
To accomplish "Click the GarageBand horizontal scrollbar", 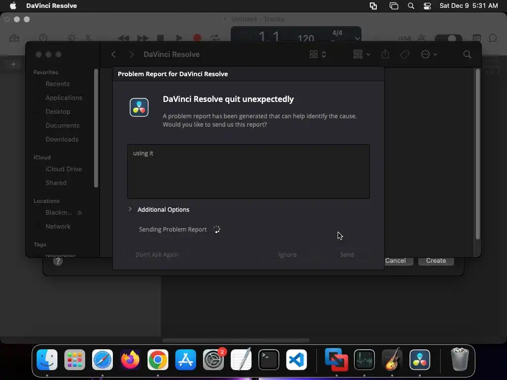I will click(x=236, y=340).
